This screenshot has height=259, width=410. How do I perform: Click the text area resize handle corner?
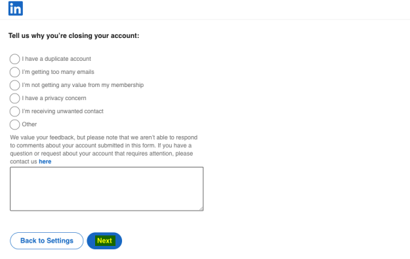201,209
